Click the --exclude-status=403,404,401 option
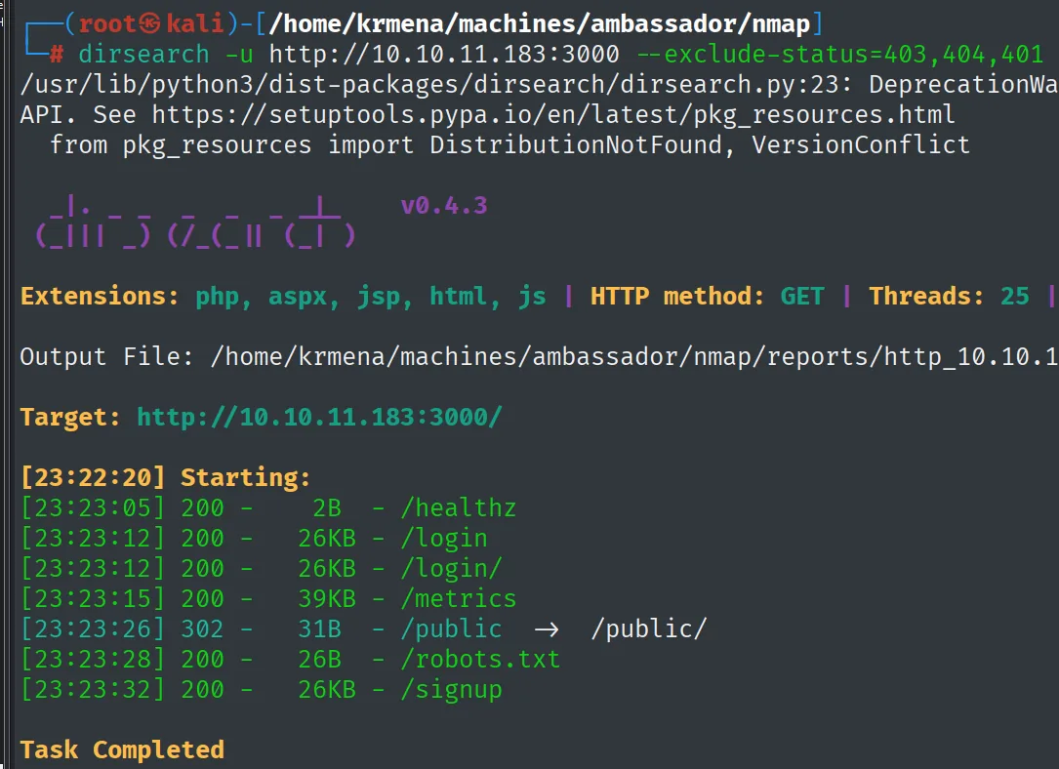 click(x=840, y=54)
